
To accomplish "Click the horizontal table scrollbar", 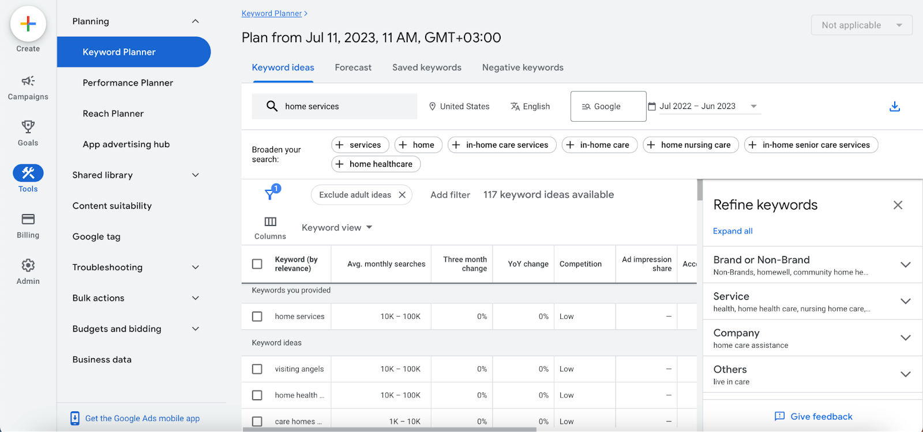I will click(389, 430).
